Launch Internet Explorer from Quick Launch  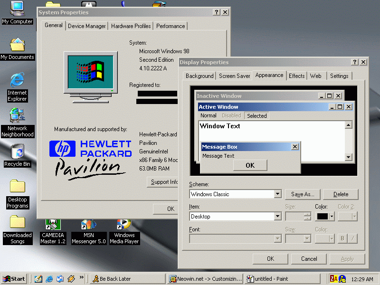click(49, 279)
